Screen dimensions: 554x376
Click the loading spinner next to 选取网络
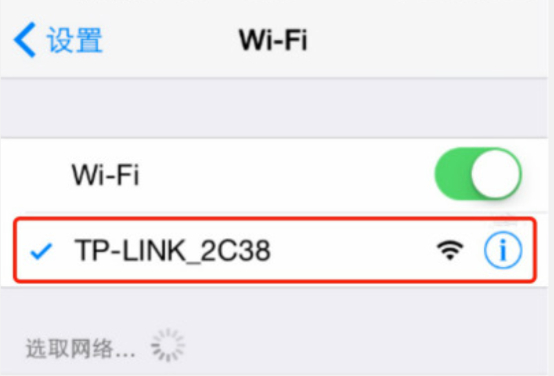click(x=168, y=345)
